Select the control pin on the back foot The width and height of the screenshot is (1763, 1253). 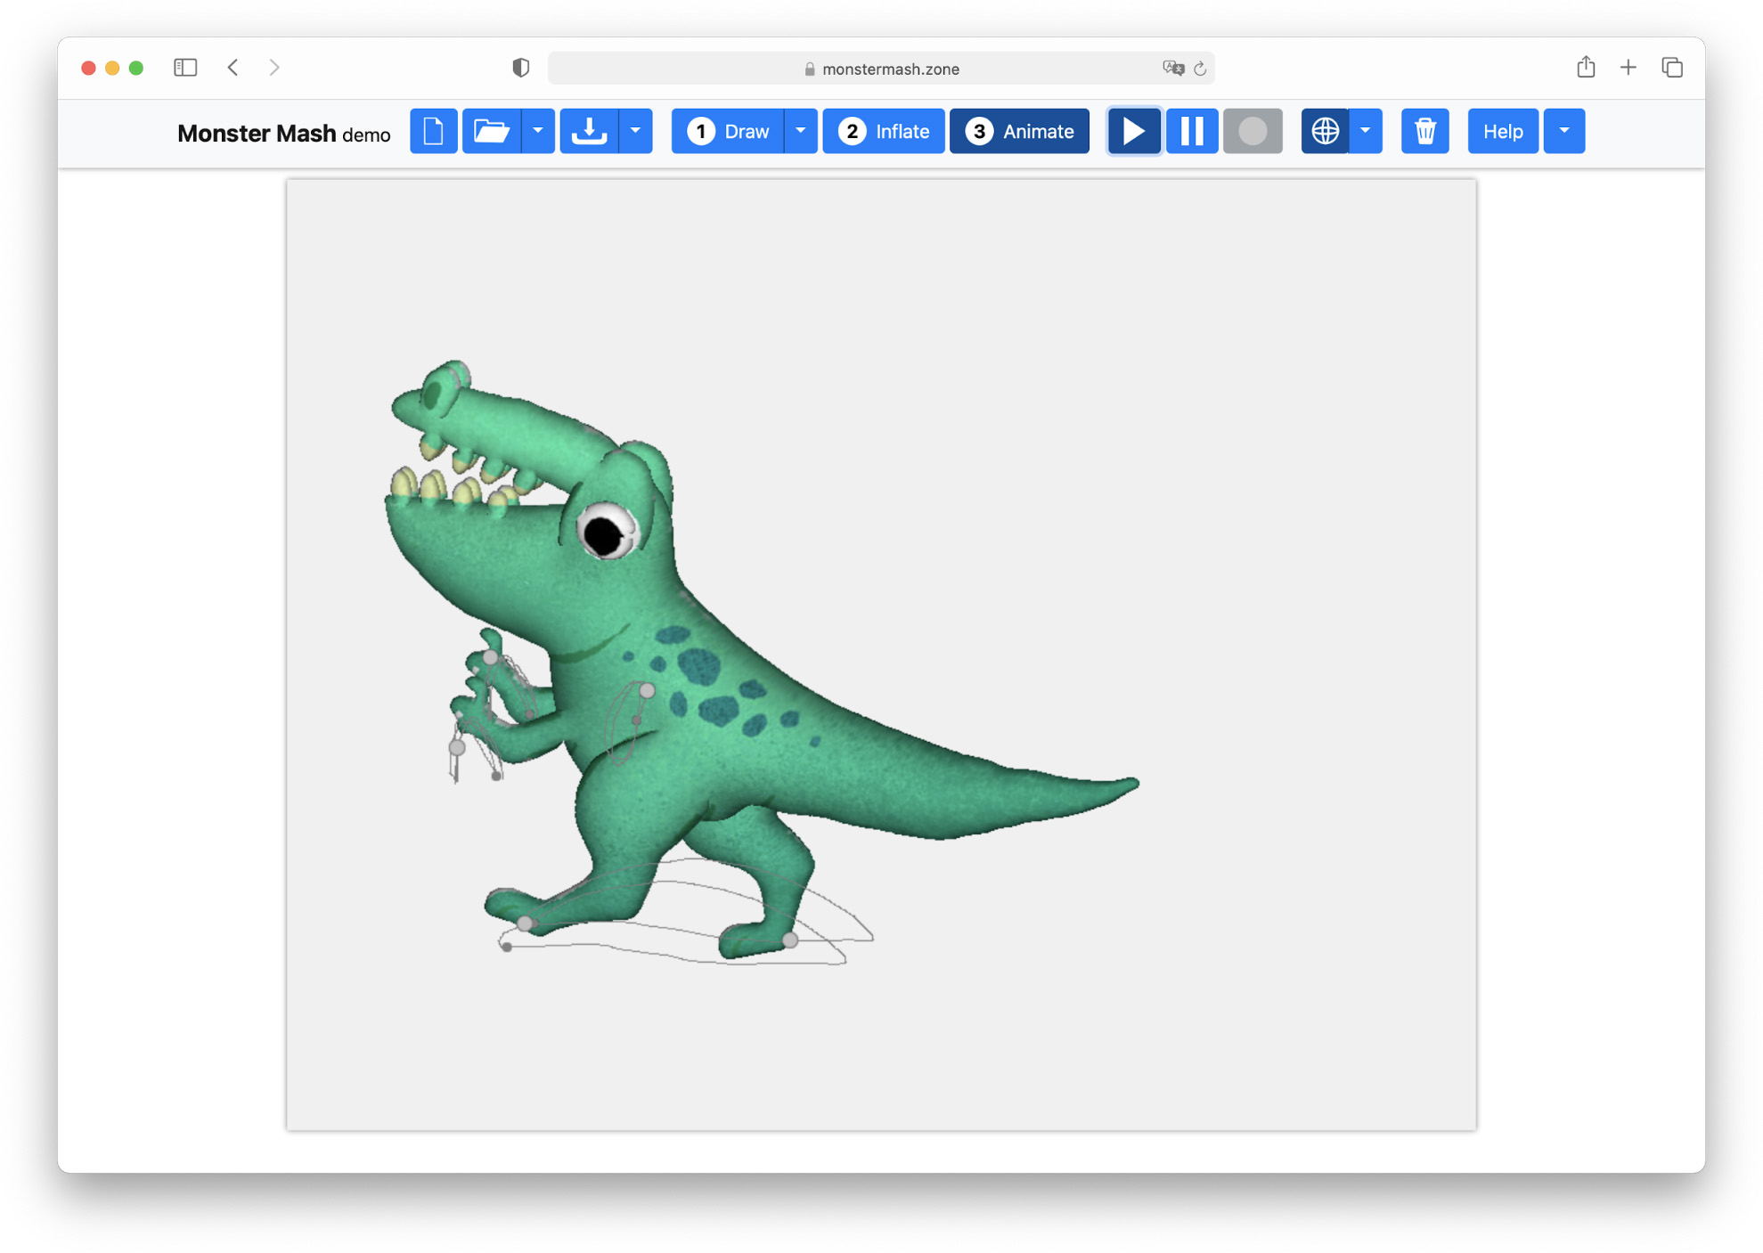pos(790,940)
